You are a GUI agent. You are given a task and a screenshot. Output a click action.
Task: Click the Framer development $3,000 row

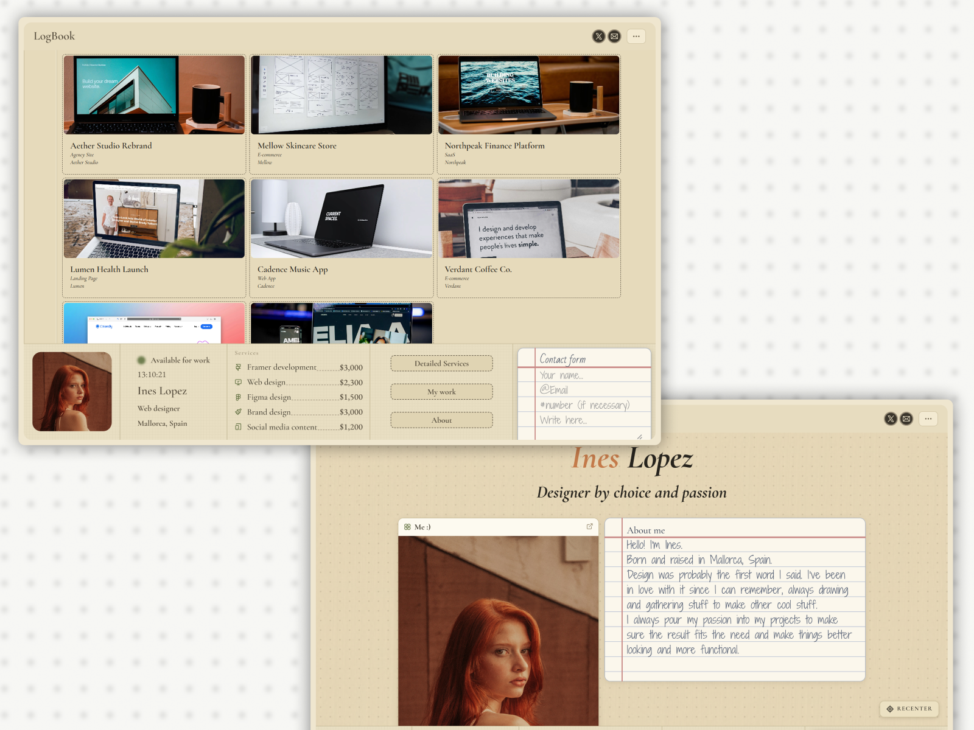(x=299, y=367)
